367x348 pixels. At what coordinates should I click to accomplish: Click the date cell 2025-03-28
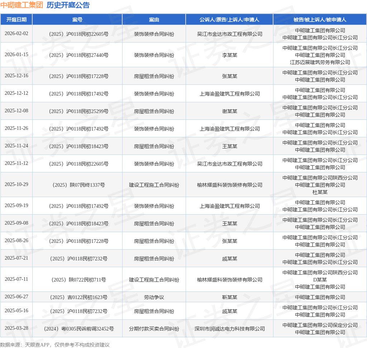(x=16, y=328)
